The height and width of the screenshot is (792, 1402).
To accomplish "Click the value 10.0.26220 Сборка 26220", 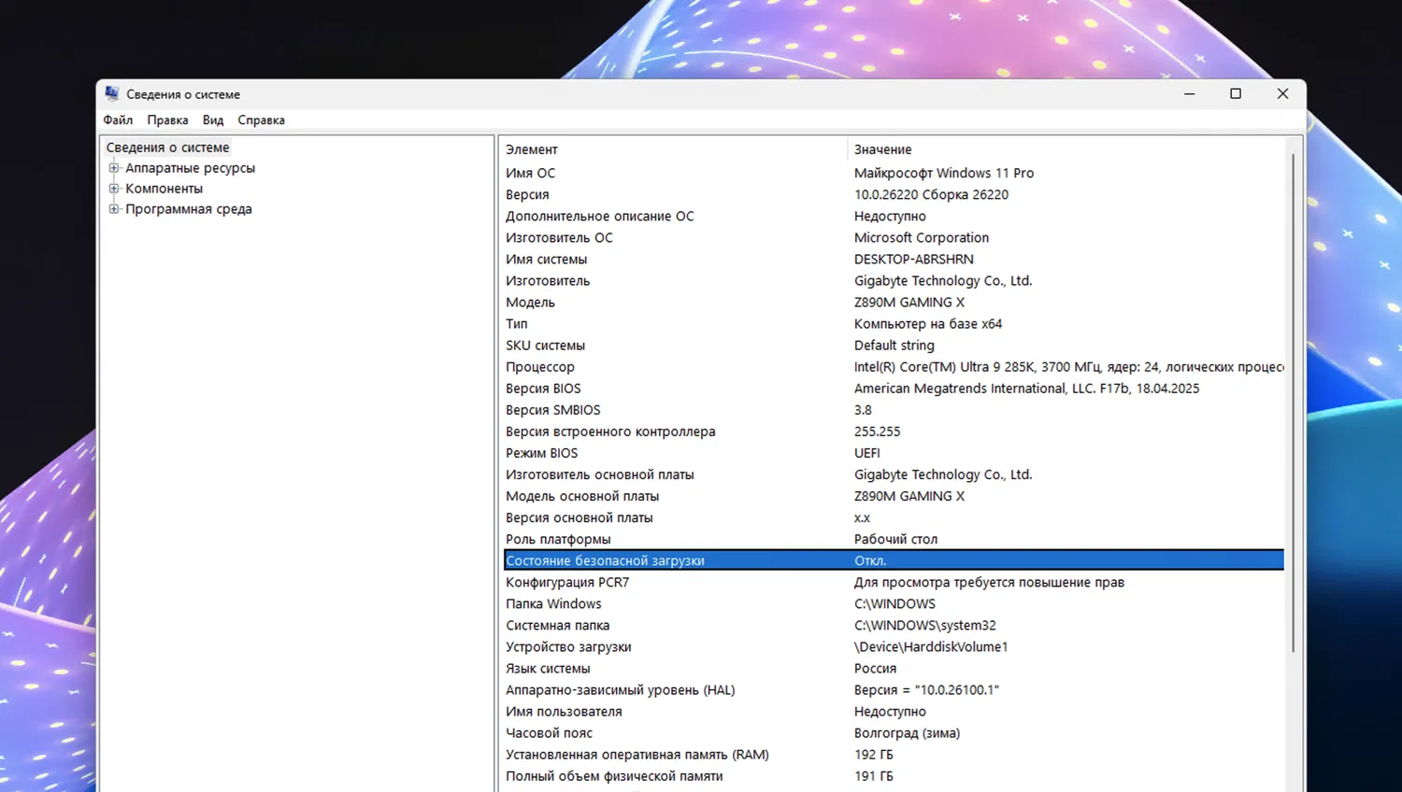I will [931, 194].
